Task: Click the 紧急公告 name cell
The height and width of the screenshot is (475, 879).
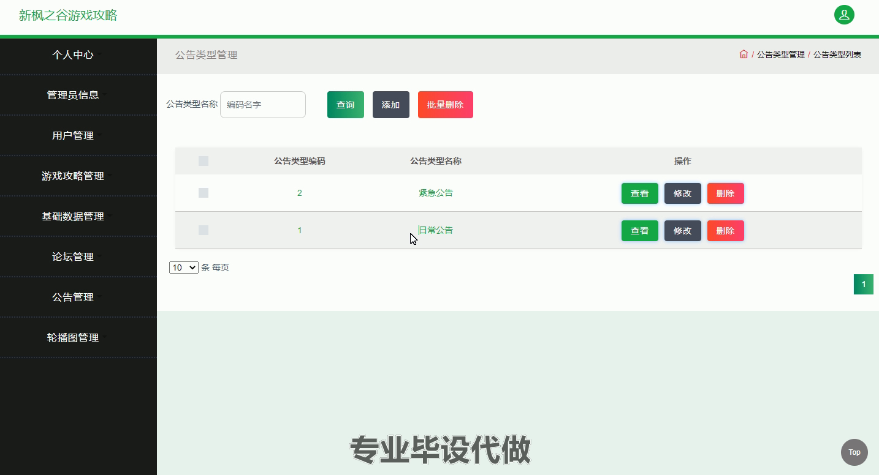Action: pos(436,193)
